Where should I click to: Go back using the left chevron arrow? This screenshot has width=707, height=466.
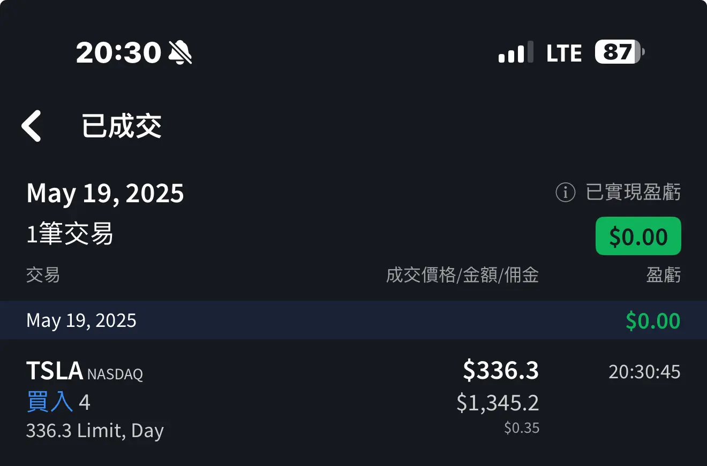31,126
